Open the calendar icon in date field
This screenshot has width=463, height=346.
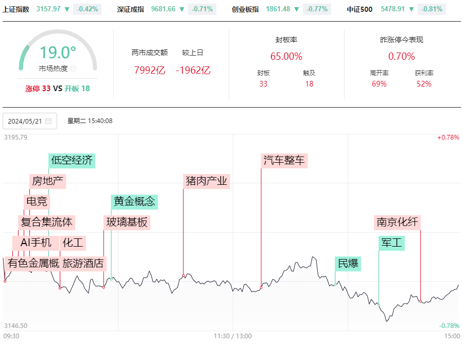(48, 121)
